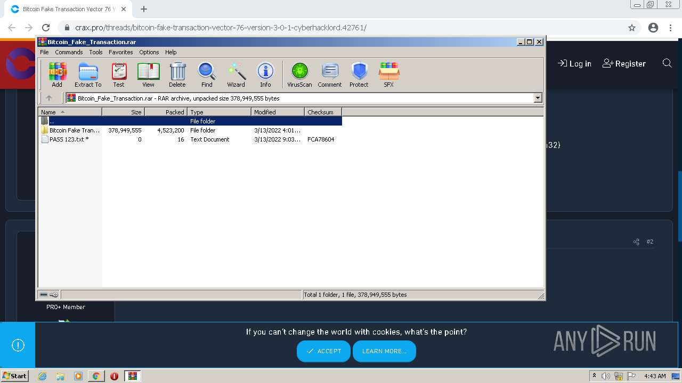The height and width of the screenshot is (383, 682).
Task: Bookmark this page star icon
Action: click(x=632, y=28)
